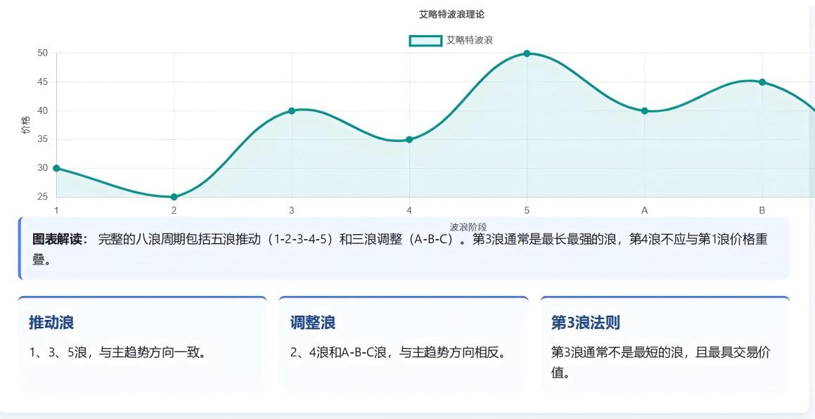Click the y-axis value 50

[43, 52]
